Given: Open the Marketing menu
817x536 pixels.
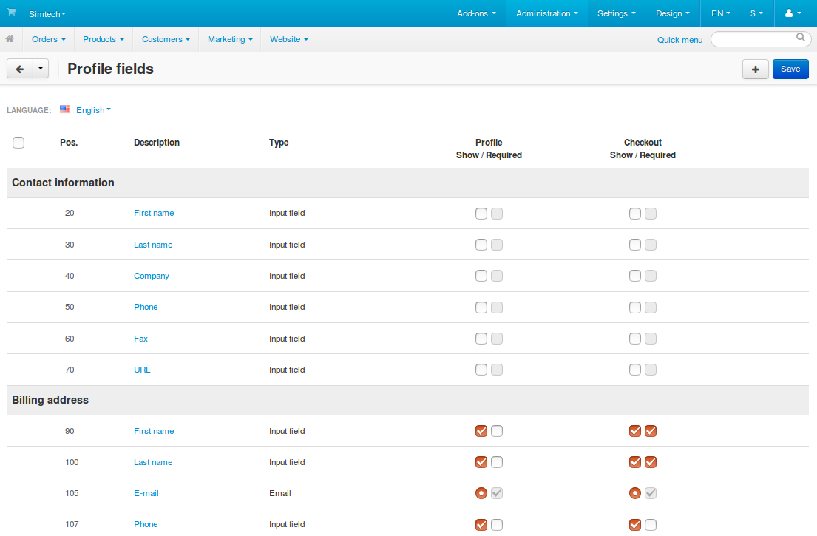Looking at the screenshot, I should click(x=230, y=40).
